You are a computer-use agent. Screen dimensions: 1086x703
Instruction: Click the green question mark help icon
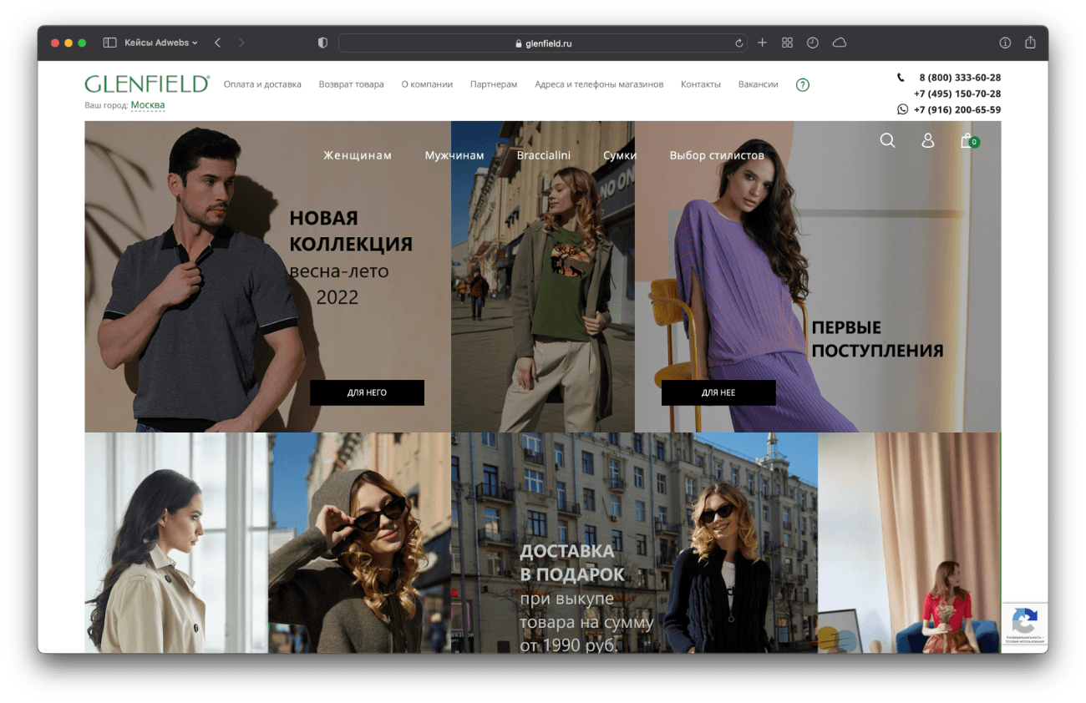[803, 84]
